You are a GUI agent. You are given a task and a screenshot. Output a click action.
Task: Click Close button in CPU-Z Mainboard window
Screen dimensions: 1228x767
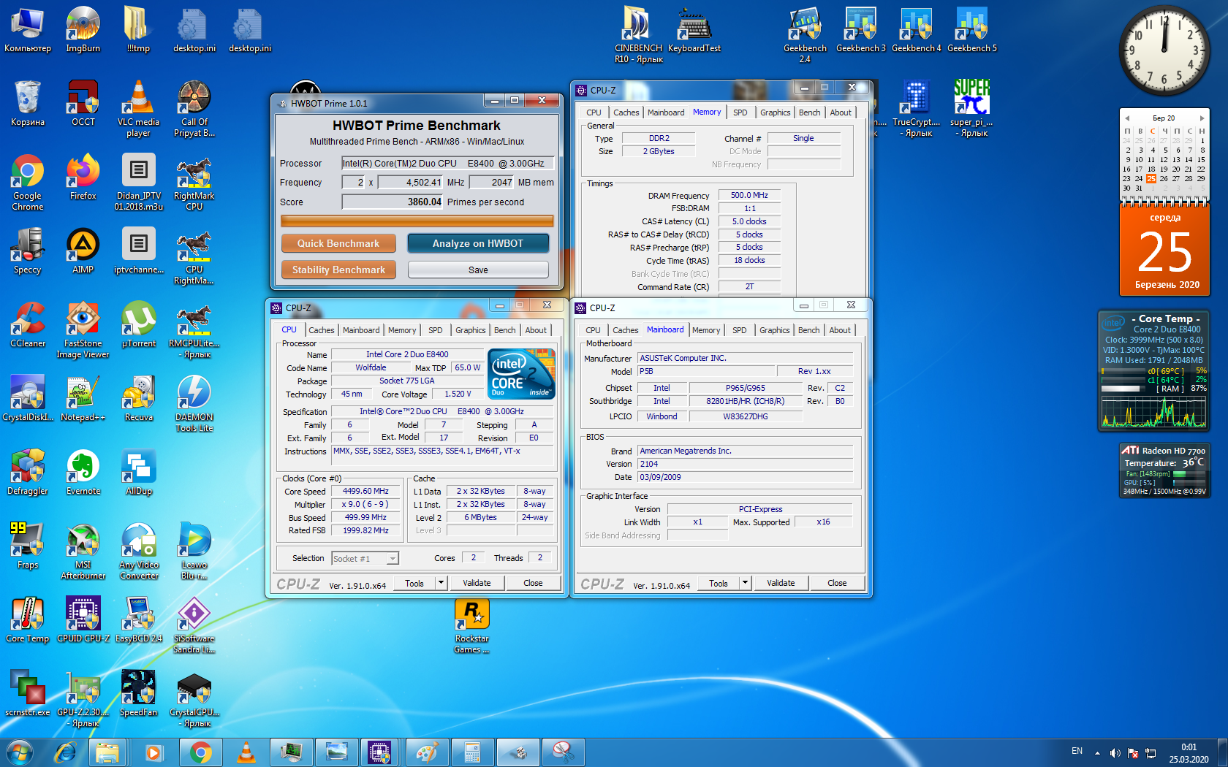tap(837, 583)
